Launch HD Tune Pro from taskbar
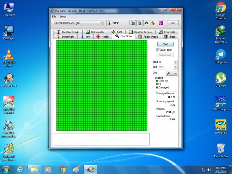 coord(90,169)
